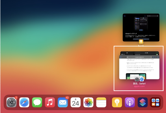Open the Photos app in dock
166x113 pixels.
pos(88,102)
